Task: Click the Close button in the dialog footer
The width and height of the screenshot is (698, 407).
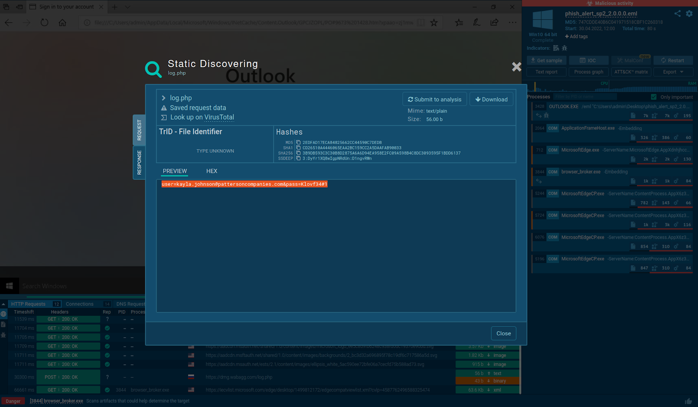Action: [503, 333]
